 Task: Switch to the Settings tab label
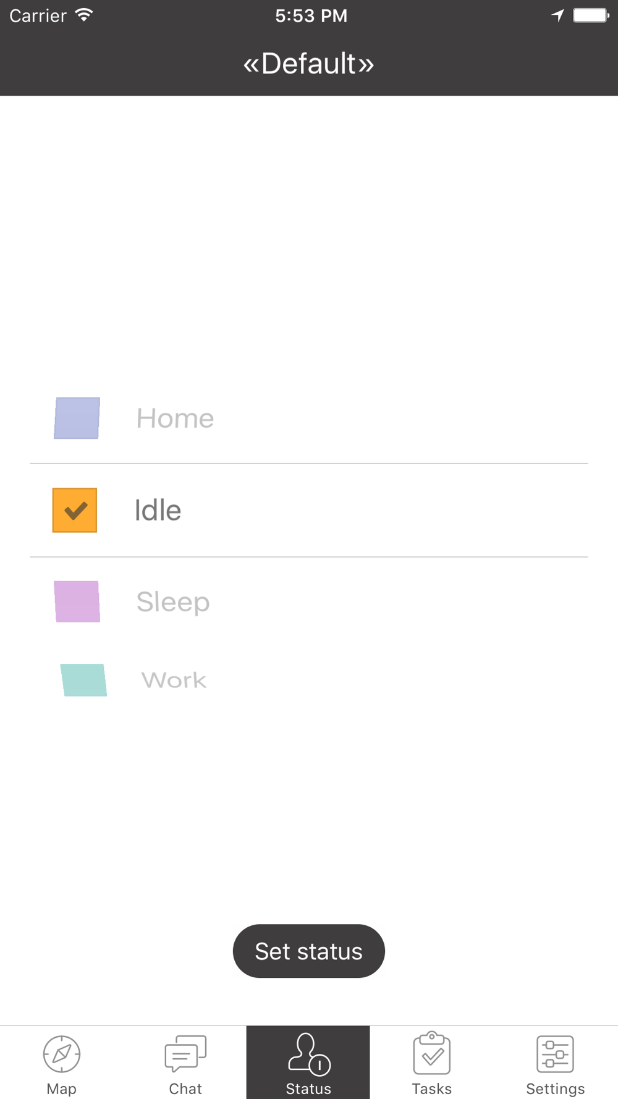coord(556,1088)
